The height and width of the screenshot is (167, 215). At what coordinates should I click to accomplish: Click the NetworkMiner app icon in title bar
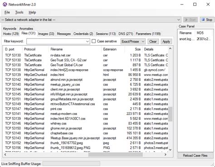[x=5, y=5]
